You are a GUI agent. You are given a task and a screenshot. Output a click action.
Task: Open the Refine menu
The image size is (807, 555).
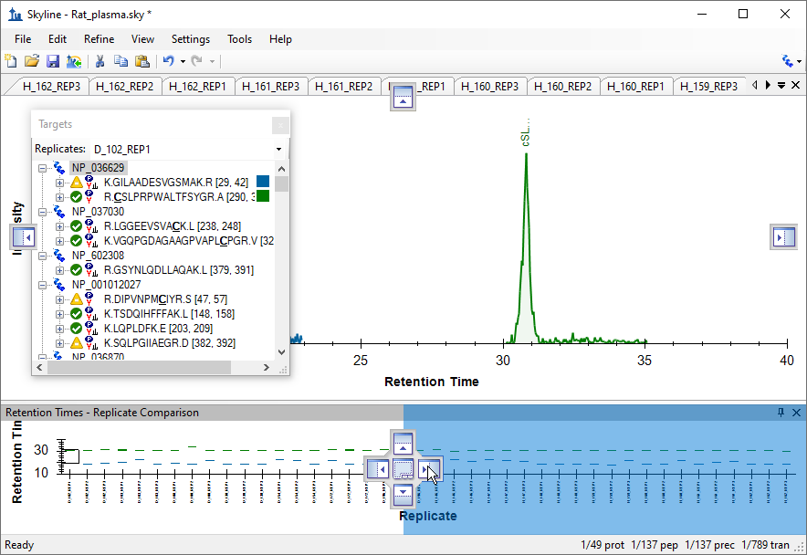click(99, 39)
